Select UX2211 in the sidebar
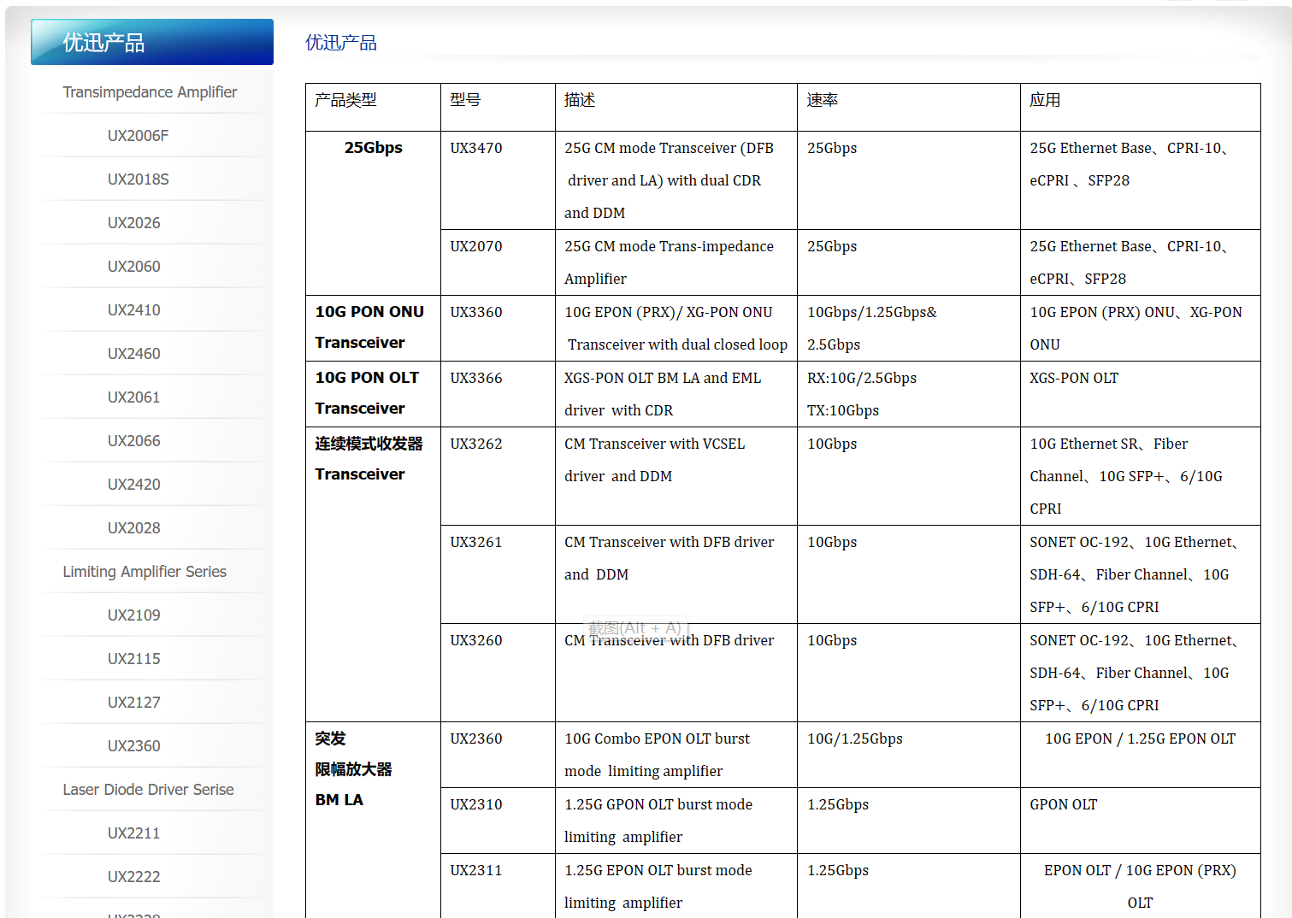The height and width of the screenshot is (918, 1292). point(133,833)
